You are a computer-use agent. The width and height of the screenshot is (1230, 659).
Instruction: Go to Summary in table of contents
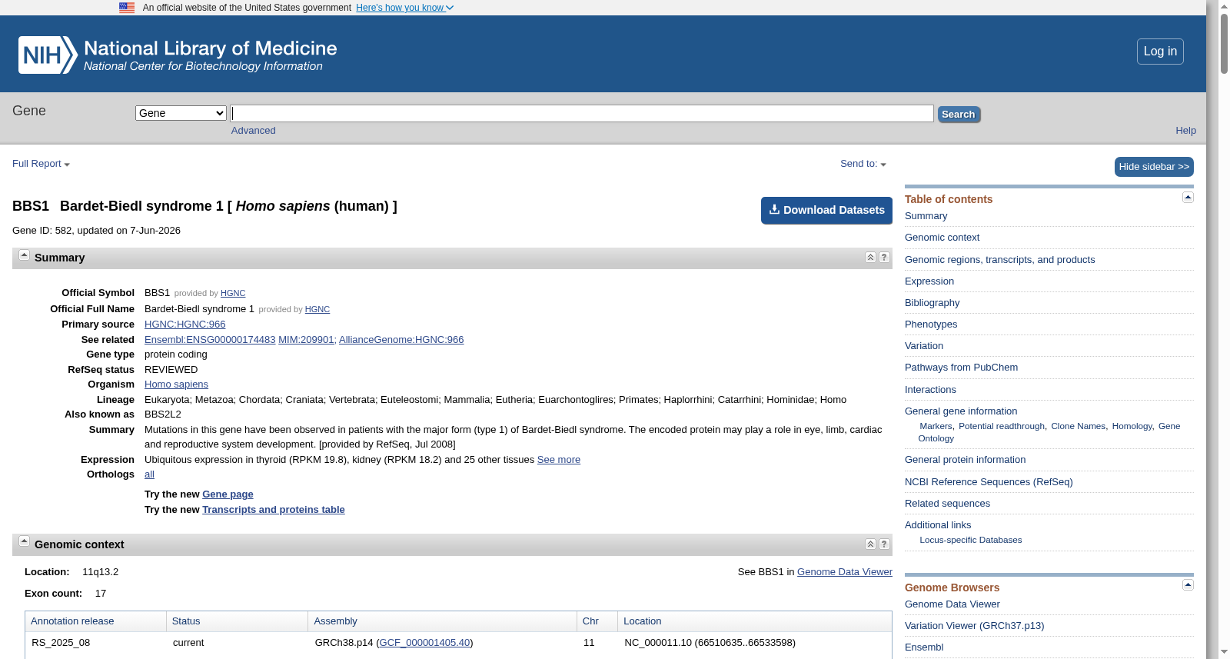(x=926, y=216)
